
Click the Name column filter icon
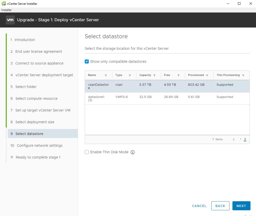(x=106, y=75)
